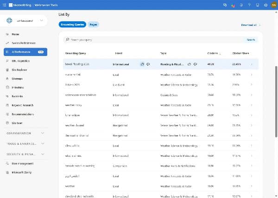
Task: Open the app launcher grid icon
Action: [5, 5]
